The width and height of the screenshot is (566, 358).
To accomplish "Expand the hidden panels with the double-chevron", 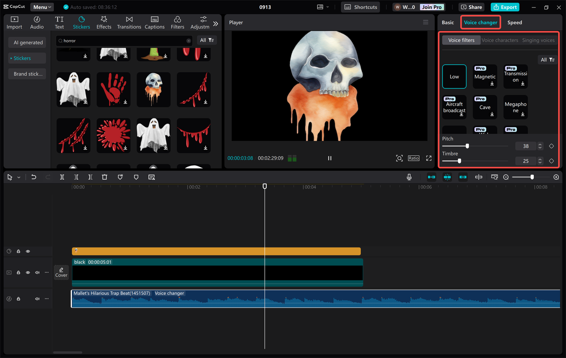I will 216,23.
